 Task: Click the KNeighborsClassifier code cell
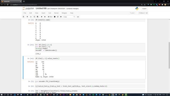[x=90, y=91]
